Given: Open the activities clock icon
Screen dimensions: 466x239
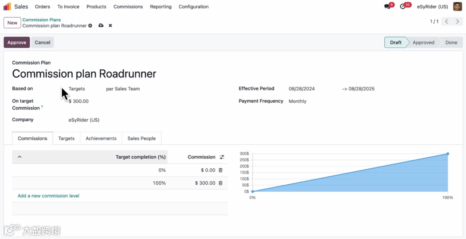Looking at the screenshot, I should click(403, 6).
